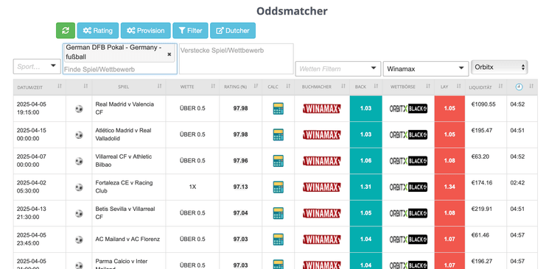This screenshot has height=269, width=560.
Task: Open the Wetten Filtern dropdown
Action: click(338, 69)
